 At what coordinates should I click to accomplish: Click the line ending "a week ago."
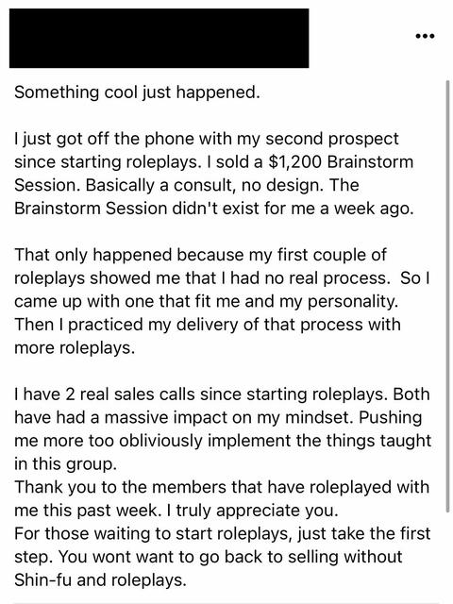(214, 209)
